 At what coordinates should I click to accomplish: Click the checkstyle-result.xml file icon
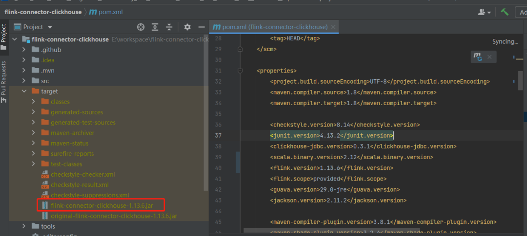tap(45, 185)
